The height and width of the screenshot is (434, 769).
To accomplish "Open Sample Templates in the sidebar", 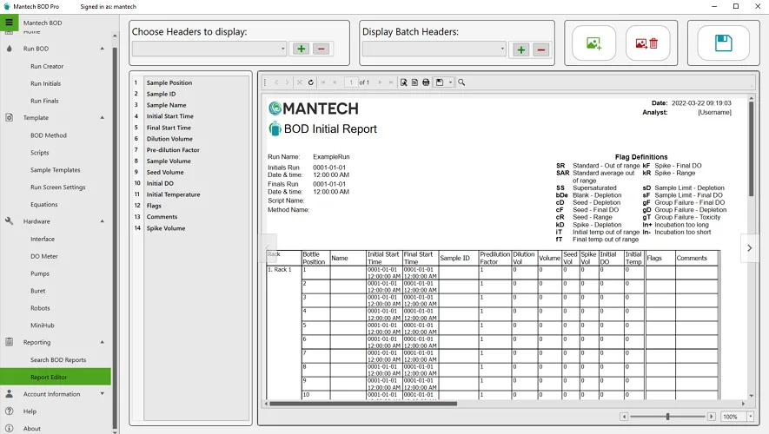I will coord(56,170).
